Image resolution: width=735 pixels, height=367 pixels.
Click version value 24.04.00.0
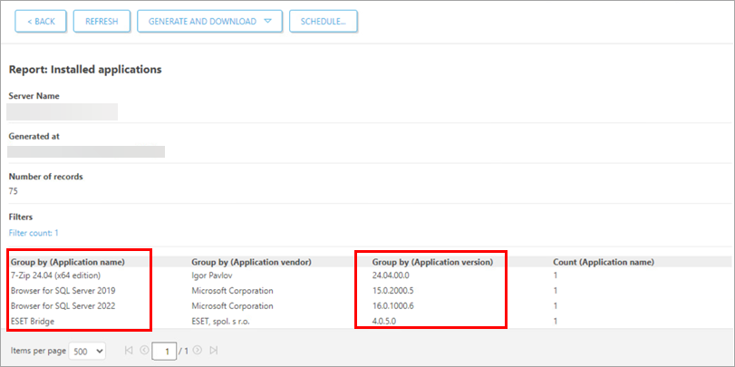(x=391, y=275)
